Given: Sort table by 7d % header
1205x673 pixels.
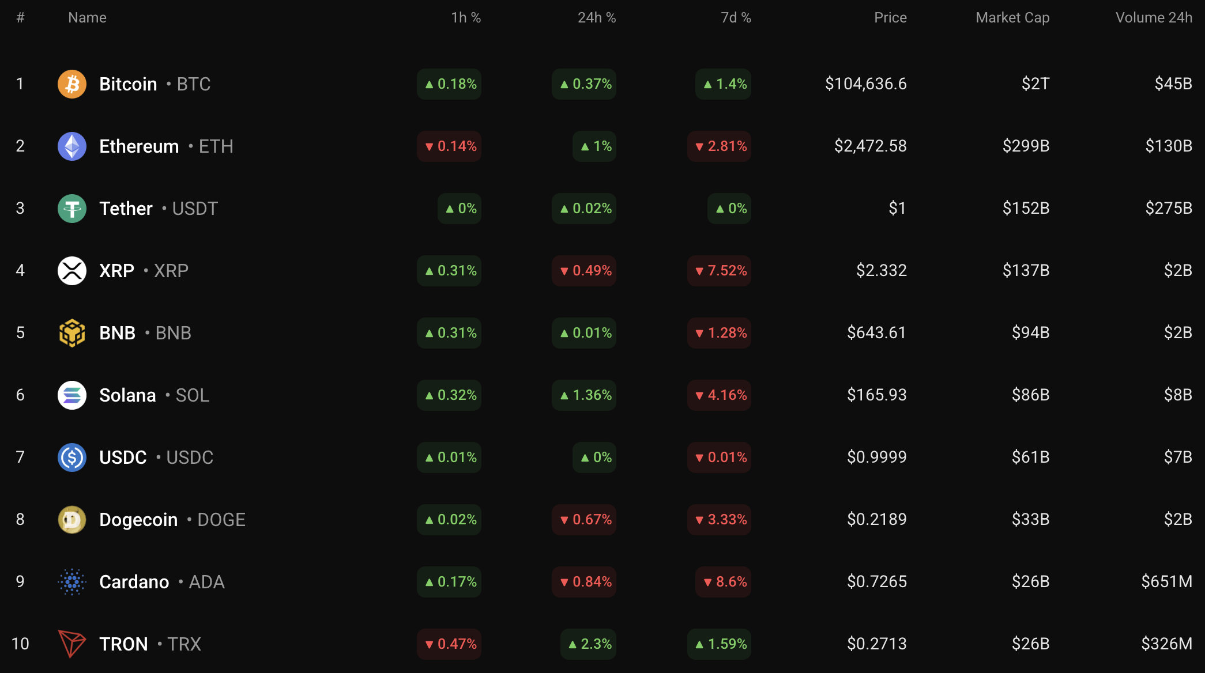Looking at the screenshot, I should pos(736,18).
